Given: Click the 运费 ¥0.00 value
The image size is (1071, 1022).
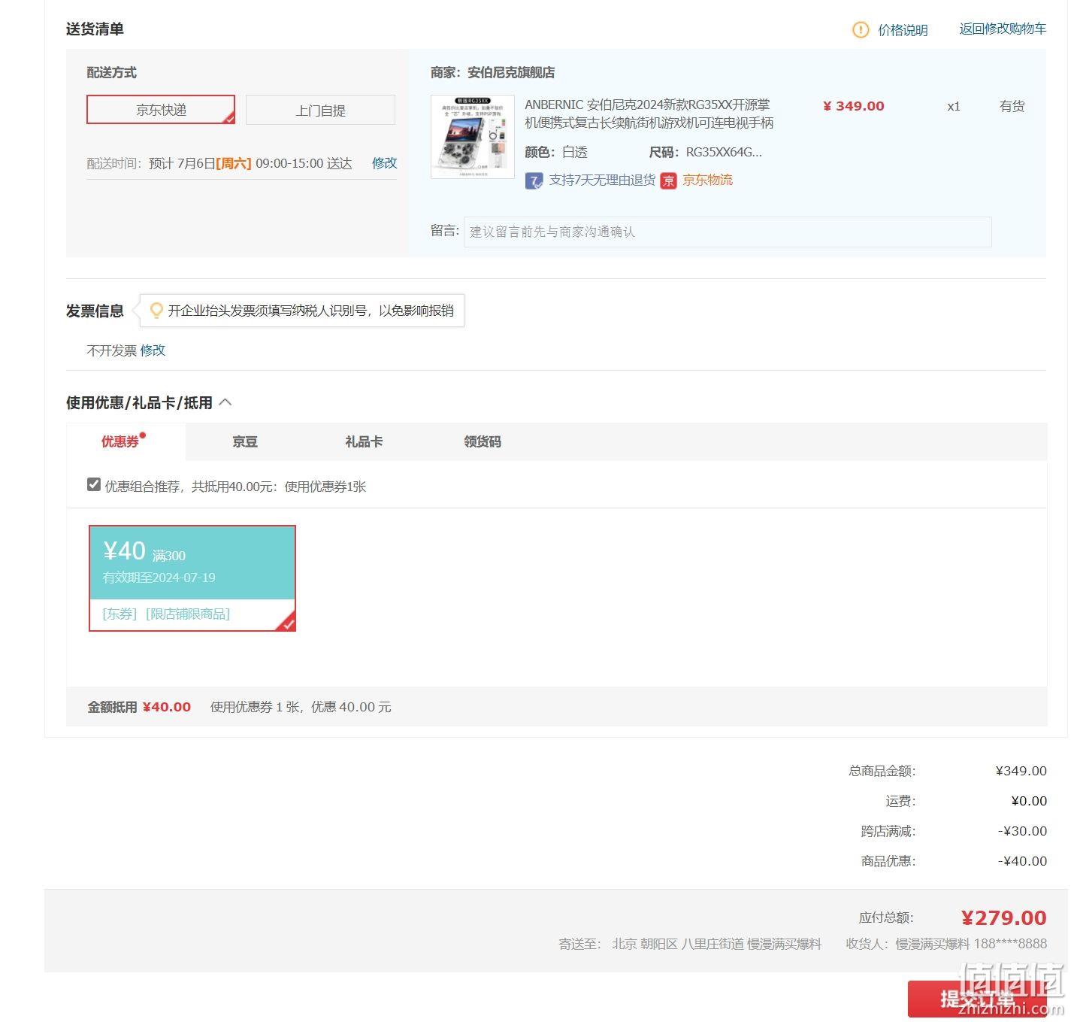Looking at the screenshot, I should pyautogui.click(x=1029, y=801).
